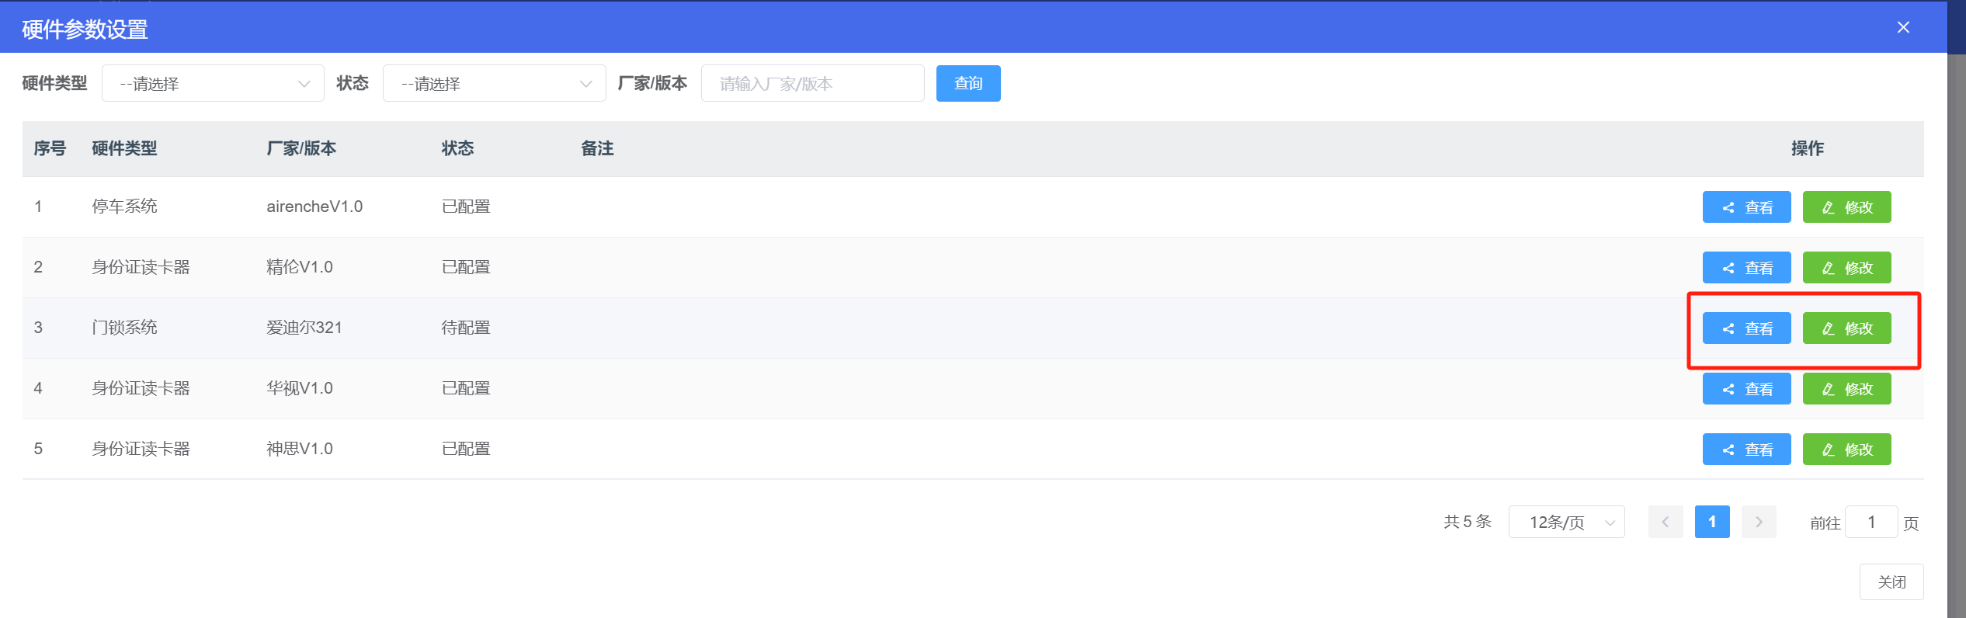Go to previous page arrow
Screen dimensions: 1966x618
click(x=1666, y=522)
